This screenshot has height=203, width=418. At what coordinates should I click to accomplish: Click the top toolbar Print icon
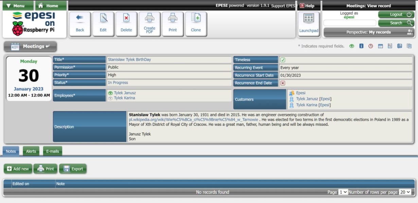(173, 23)
